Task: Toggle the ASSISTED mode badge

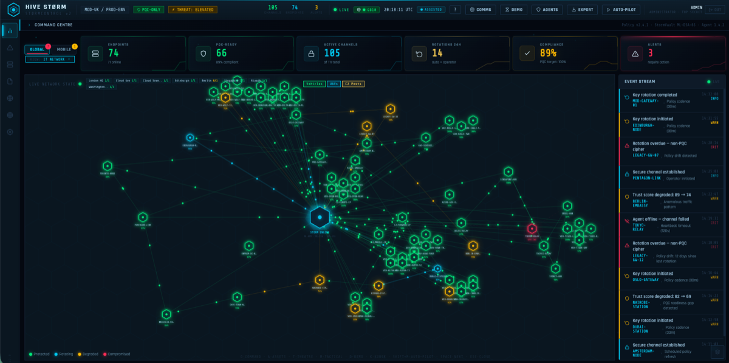Action: tap(431, 10)
